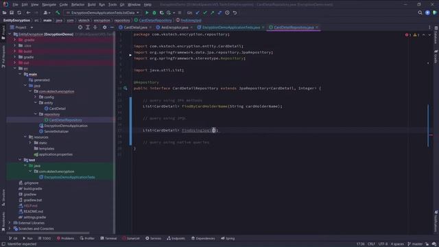Reload all from disk sync icon
Image resolution: width=439 pixels, height=247 pixels.
[19, 12]
